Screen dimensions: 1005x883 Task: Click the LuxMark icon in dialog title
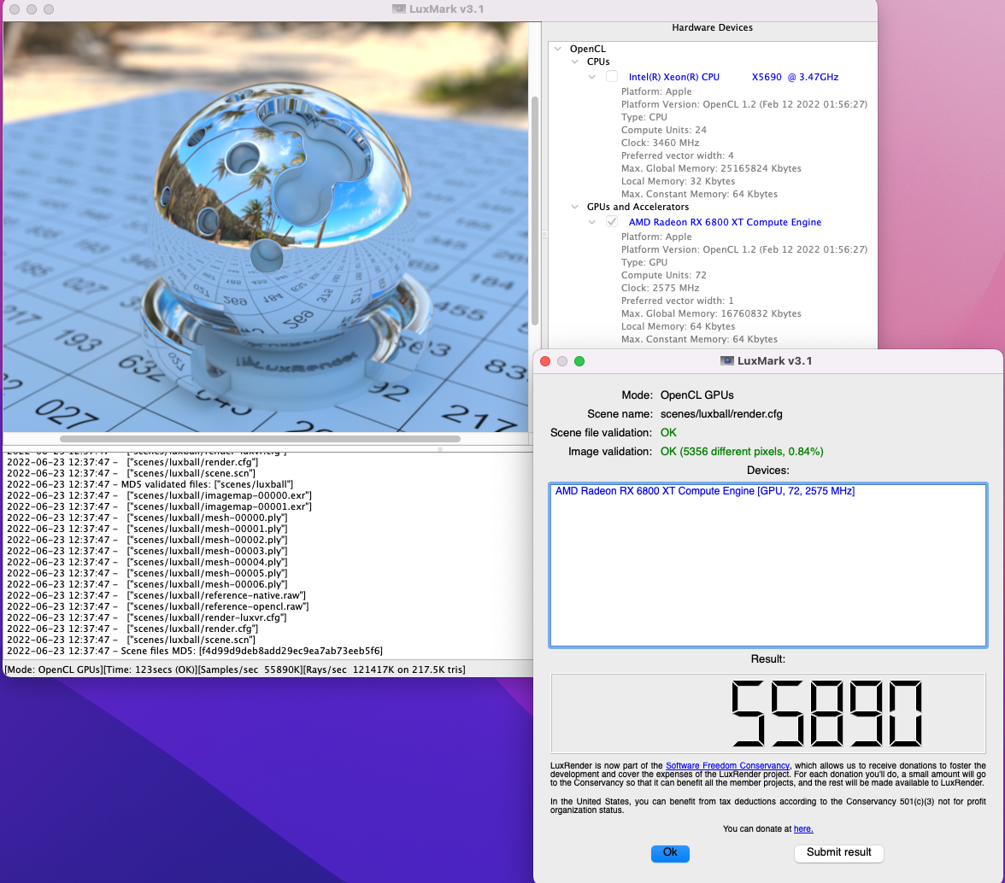726,361
